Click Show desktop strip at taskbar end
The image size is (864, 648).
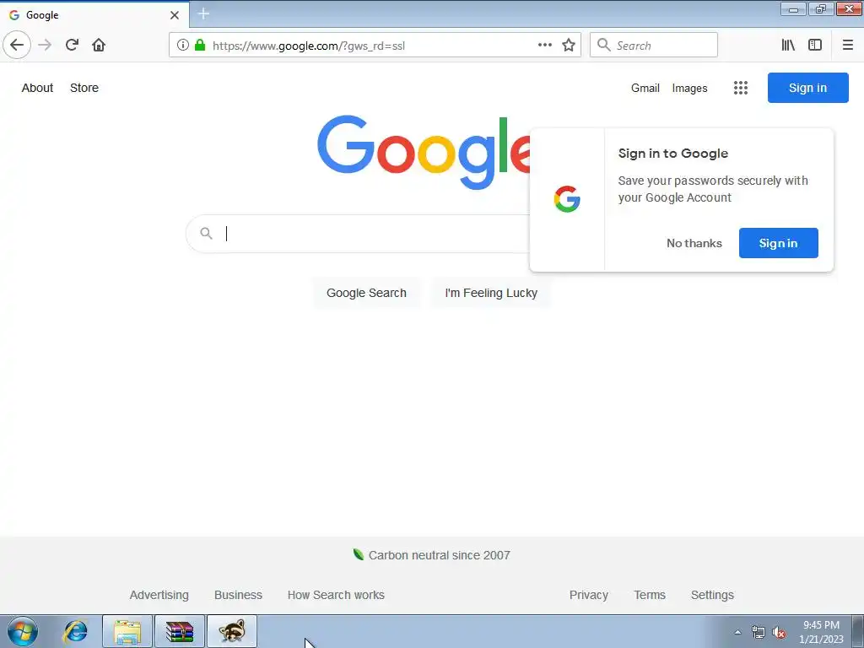tap(858, 631)
